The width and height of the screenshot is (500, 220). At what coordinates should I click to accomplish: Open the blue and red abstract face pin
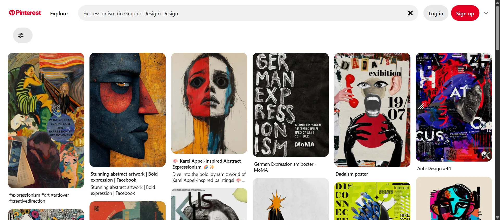(127, 110)
